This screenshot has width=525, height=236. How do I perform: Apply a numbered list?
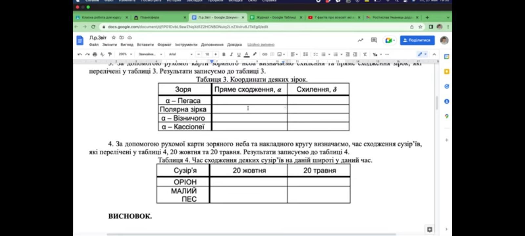[x=335, y=54]
